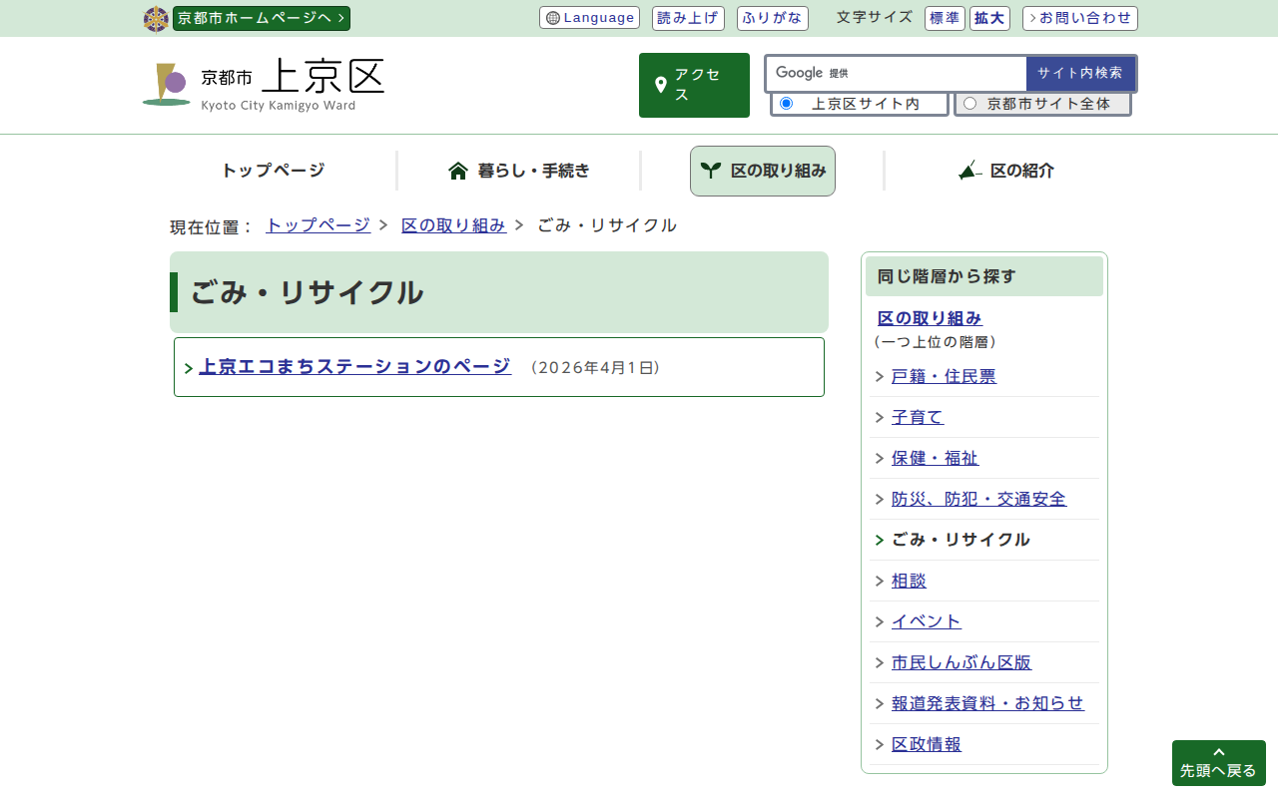Viewport: 1278px width, 798px height.
Task: Click the map pin Access icon
Action: coord(660,85)
